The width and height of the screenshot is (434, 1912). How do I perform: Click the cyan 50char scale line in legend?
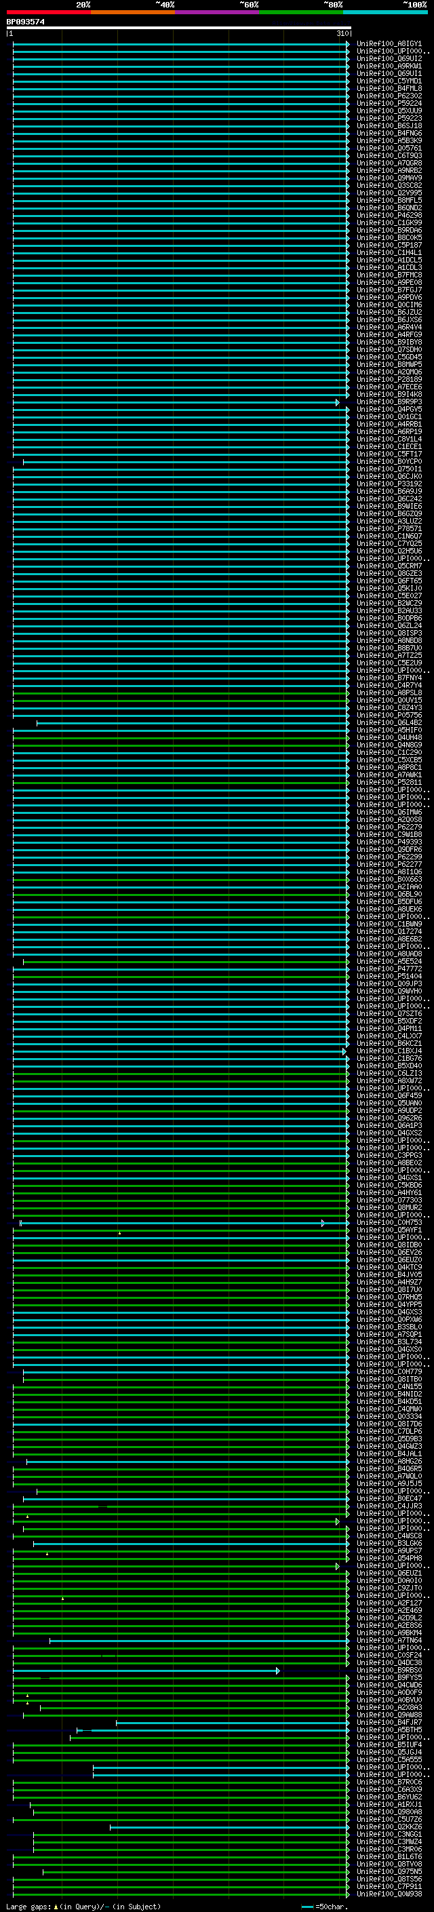tap(307, 1907)
